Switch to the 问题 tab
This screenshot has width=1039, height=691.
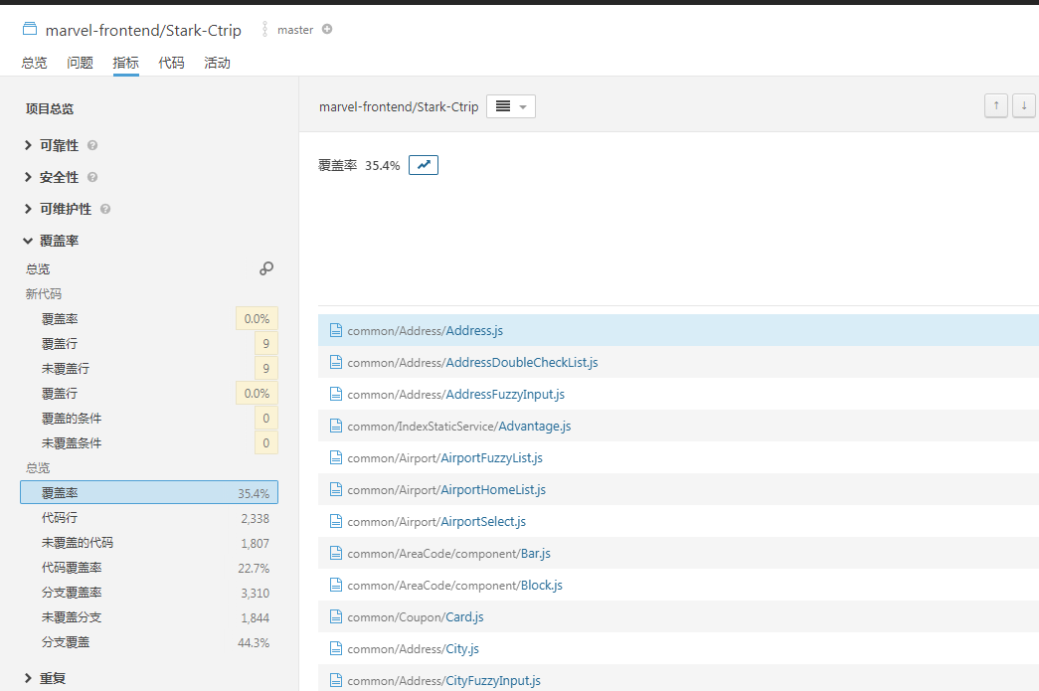(x=81, y=63)
